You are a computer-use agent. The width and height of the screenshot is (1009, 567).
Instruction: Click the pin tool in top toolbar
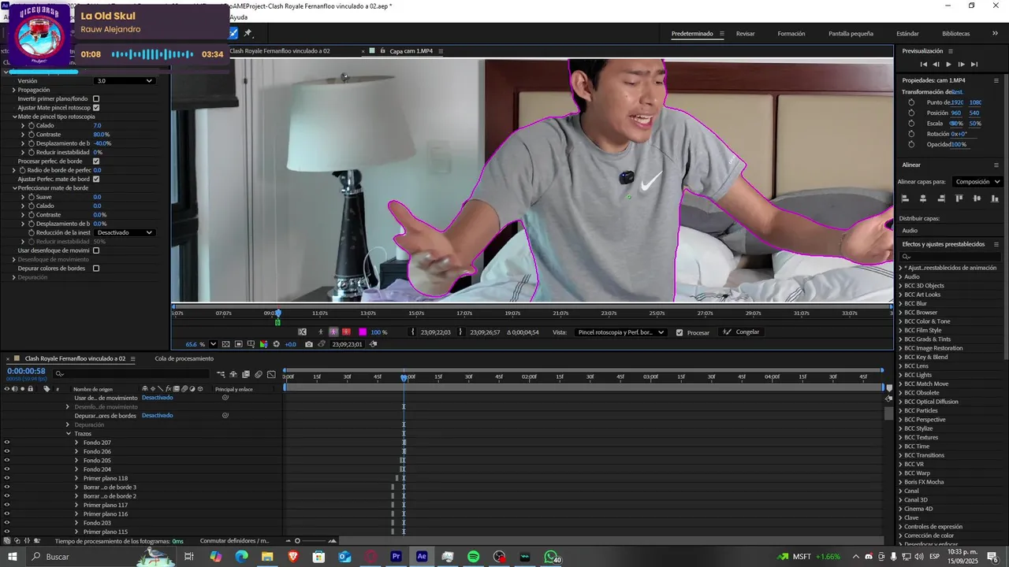coord(248,33)
